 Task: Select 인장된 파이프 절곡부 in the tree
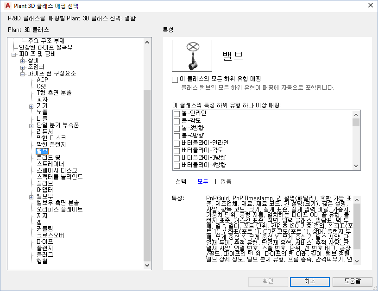[x=46, y=47]
